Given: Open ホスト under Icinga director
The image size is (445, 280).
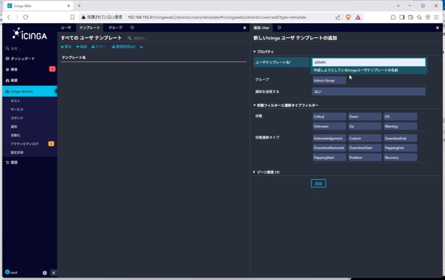Looking at the screenshot, I should tap(16, 101).
